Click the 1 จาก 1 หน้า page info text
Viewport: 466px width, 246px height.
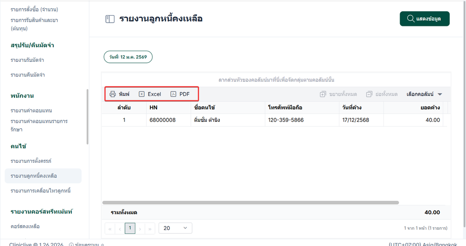tap(425, 228)
